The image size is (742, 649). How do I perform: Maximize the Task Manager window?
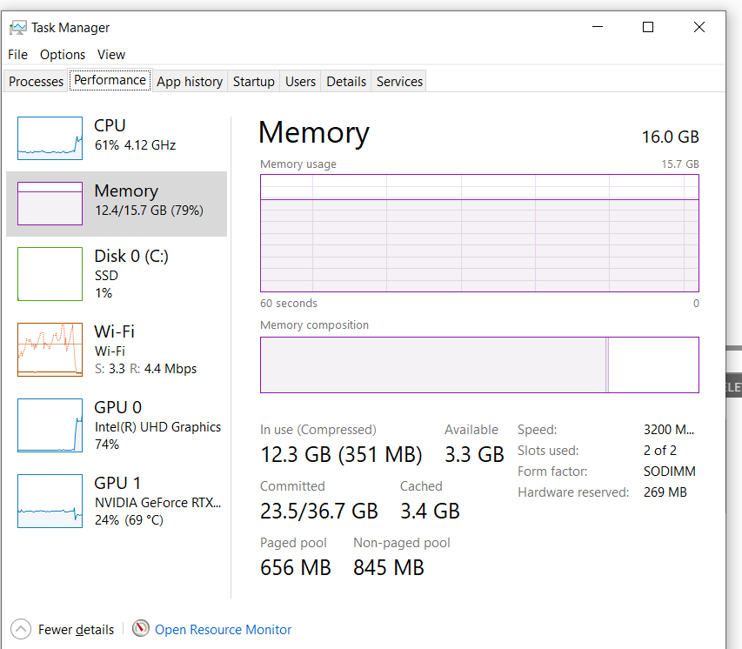[648, 27]
